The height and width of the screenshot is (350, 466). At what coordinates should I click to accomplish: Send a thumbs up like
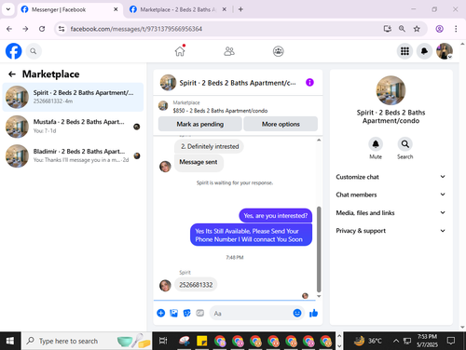[x=314, y=313]
